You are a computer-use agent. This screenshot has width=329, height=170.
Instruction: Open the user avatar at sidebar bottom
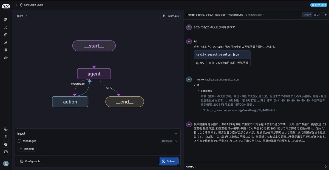tap(6, 163)
